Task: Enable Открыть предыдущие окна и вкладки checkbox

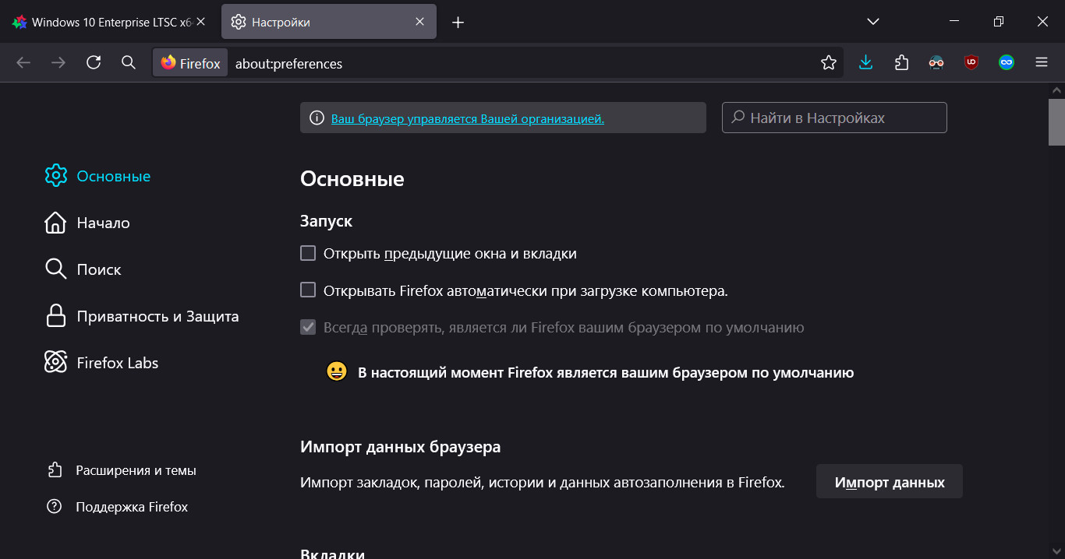Action: (308, 253)
